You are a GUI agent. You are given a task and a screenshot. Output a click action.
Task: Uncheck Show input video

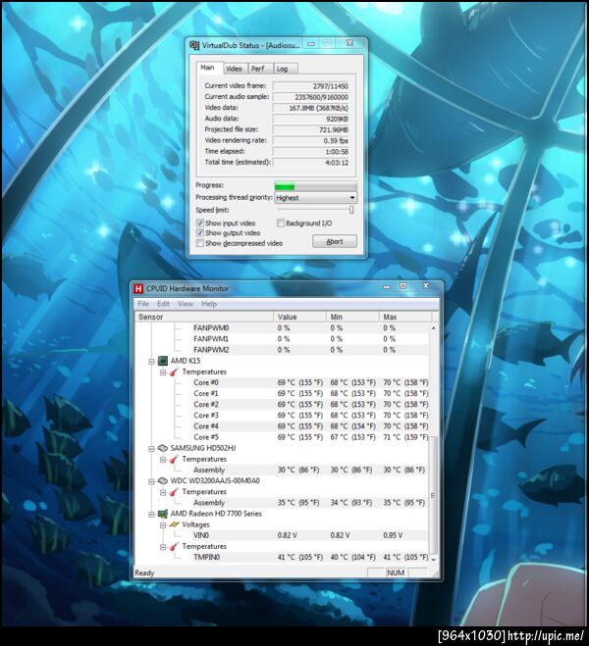200,223
